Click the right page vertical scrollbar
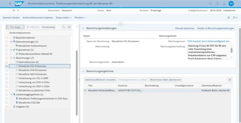The width and height of the screenshot is (241, 123). [240, 75]
